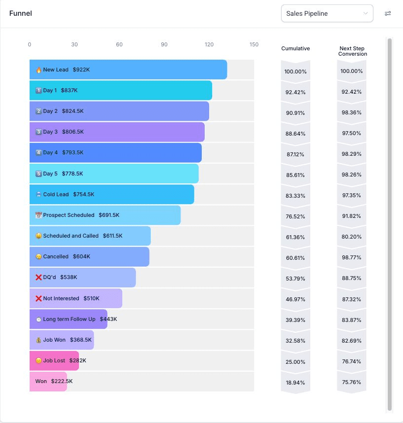Click the Cumulative column header

pyautogui.click(x=295, y=48)
